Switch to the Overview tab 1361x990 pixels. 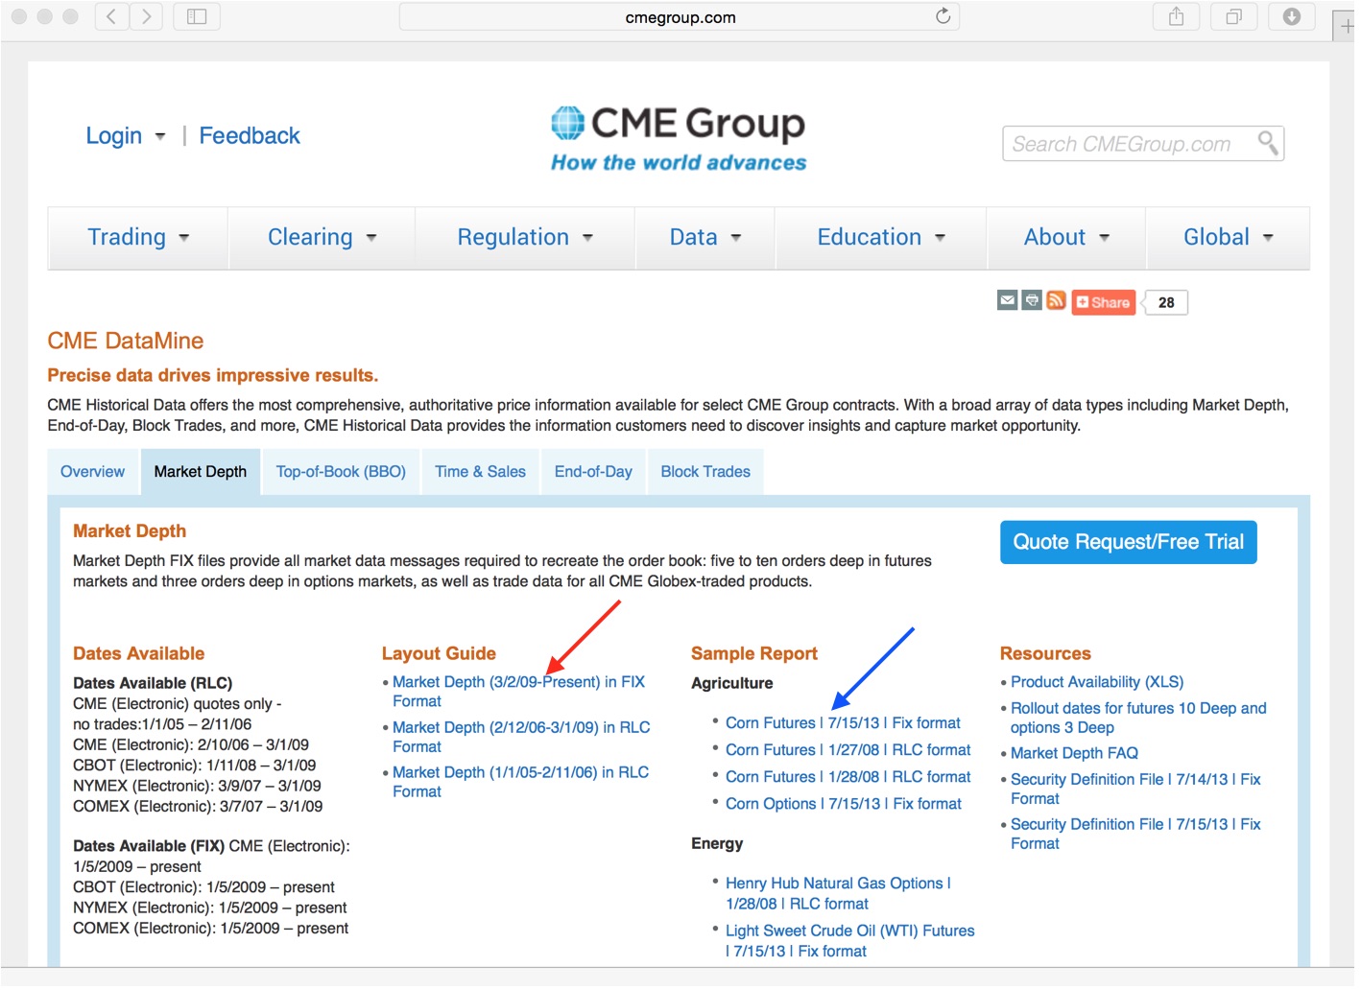[x=93, y=472]
